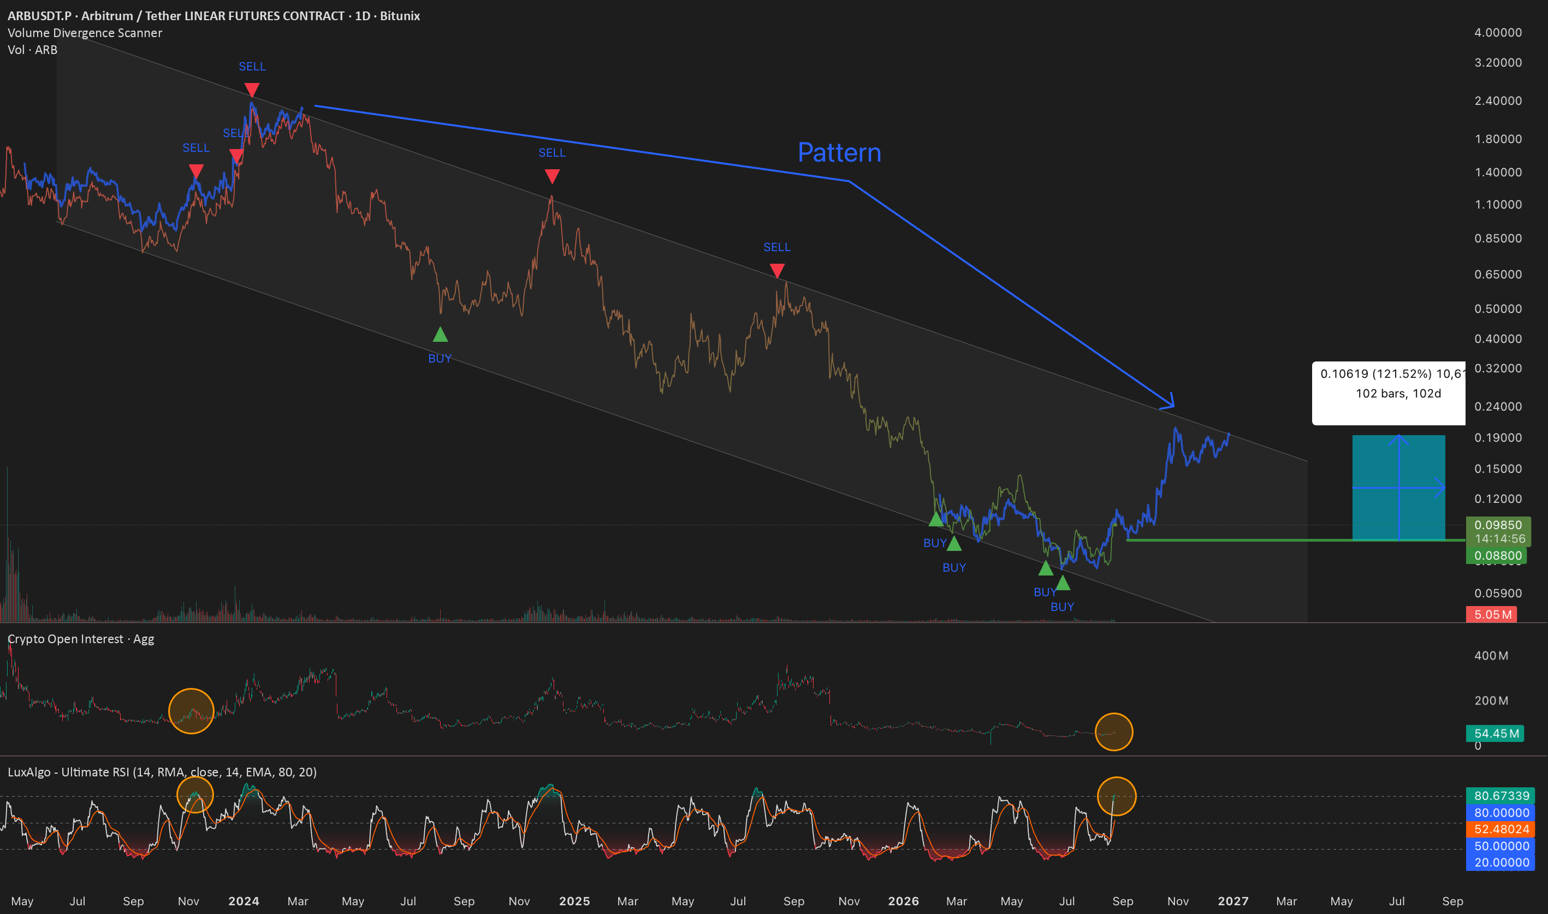The width and height of the screenshot is (1548, 914).
Task: Select the 0.50000 price scale value
Action: pyautogui.click(x=1498, y=309)
